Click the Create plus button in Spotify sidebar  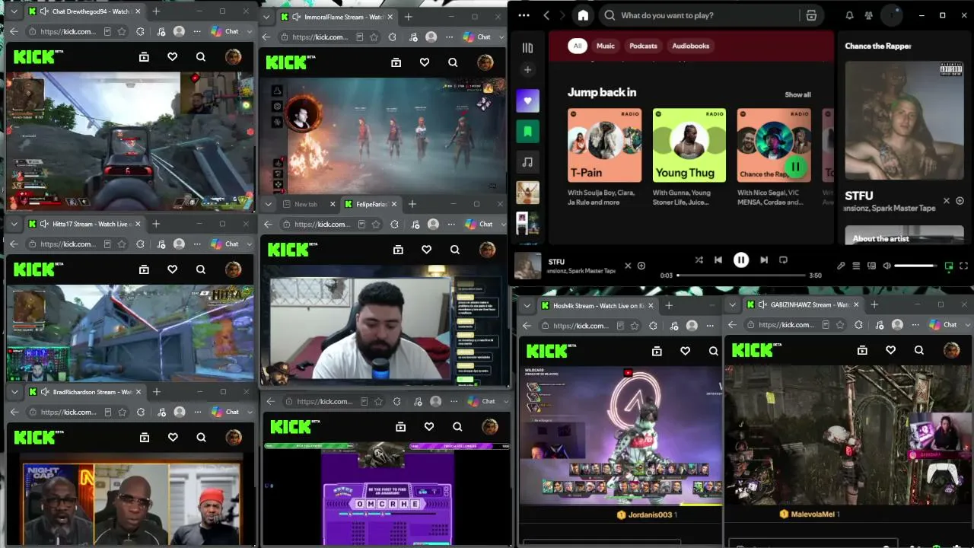[527, 70]
